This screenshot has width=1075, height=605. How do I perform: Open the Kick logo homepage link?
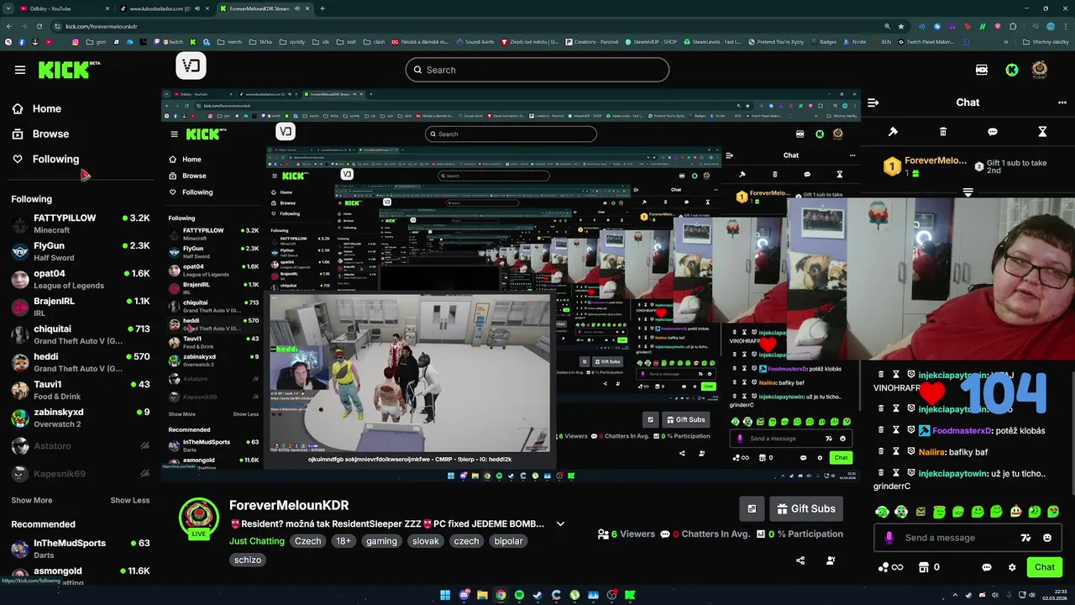(69, 70)
